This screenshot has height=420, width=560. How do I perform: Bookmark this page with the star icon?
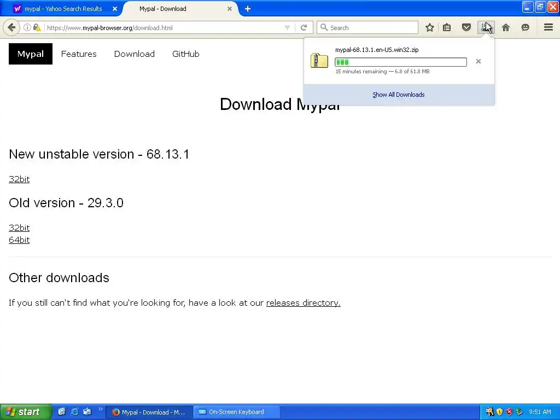[430, 27]
